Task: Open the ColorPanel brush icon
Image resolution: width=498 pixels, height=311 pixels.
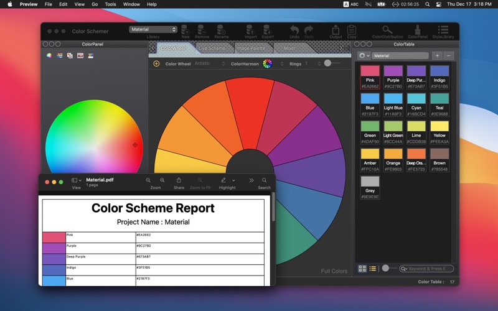Action: pos(418,30)
